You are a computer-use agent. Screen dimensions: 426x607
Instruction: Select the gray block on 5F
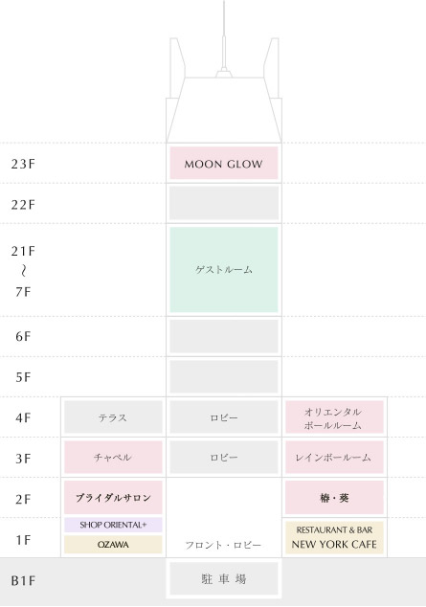point(224,376)
